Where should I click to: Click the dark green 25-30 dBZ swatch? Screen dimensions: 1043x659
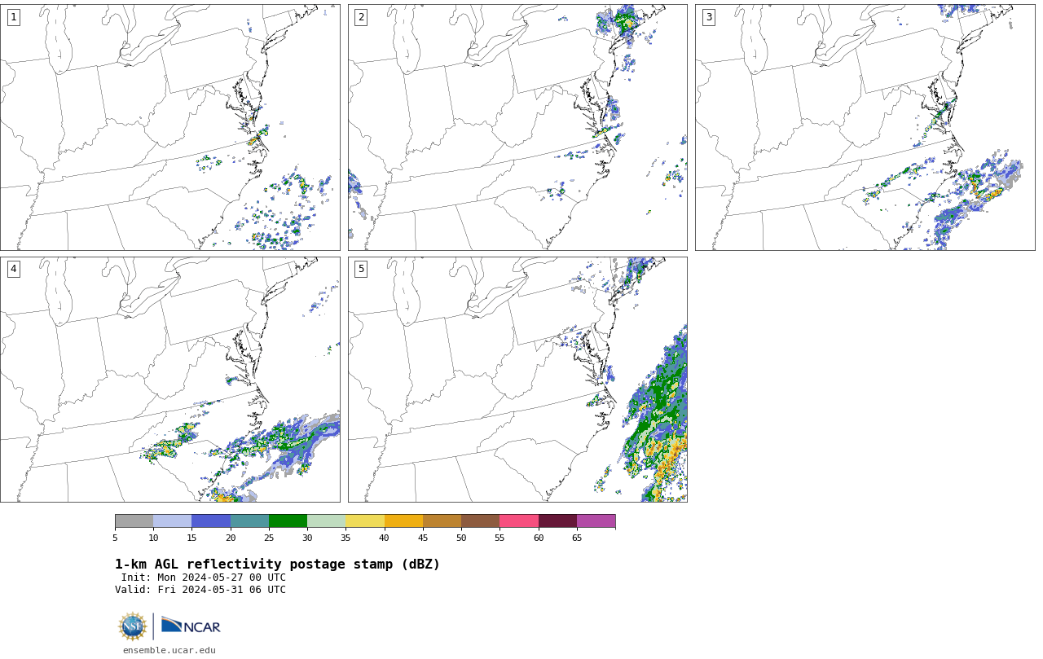[288, 521]
